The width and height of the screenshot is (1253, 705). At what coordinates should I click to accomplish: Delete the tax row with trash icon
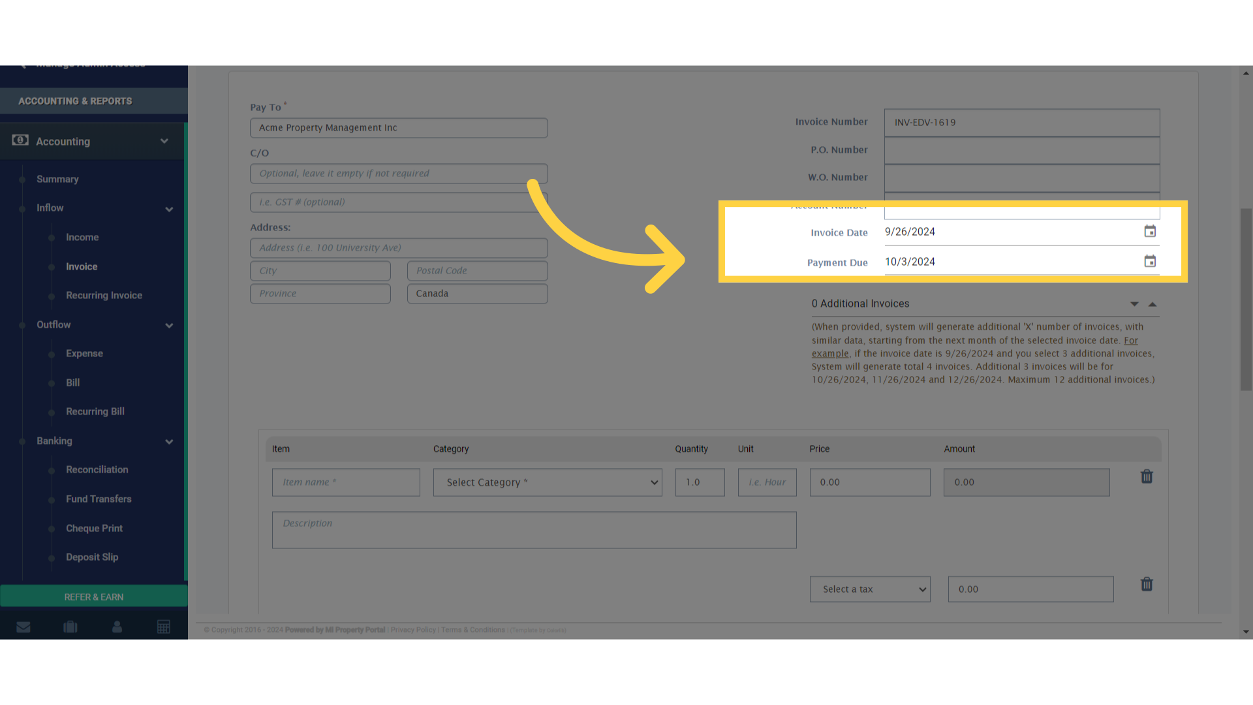pos(1147,584)
